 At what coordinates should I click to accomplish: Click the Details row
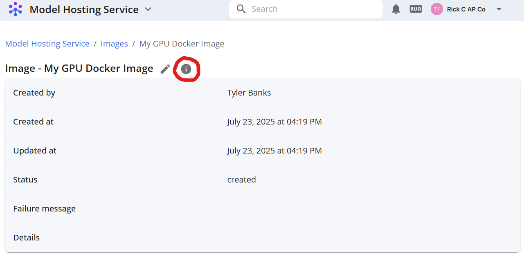click(x=263, y=238)
